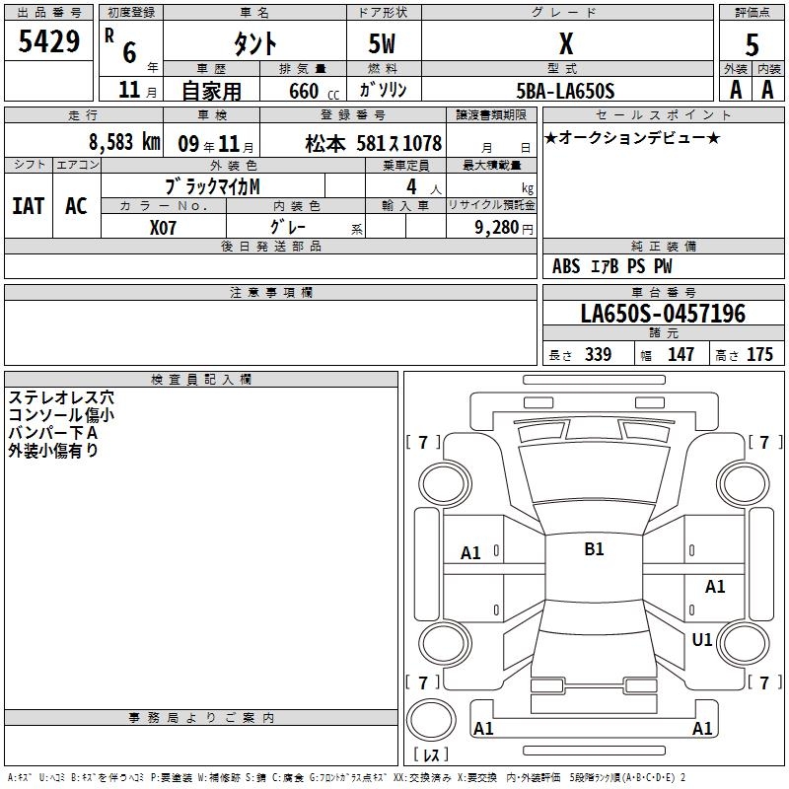Click 車台番号 header
The width and height of the screenshot is (789, 789).
pyautogui.click(x=663, y=292)
